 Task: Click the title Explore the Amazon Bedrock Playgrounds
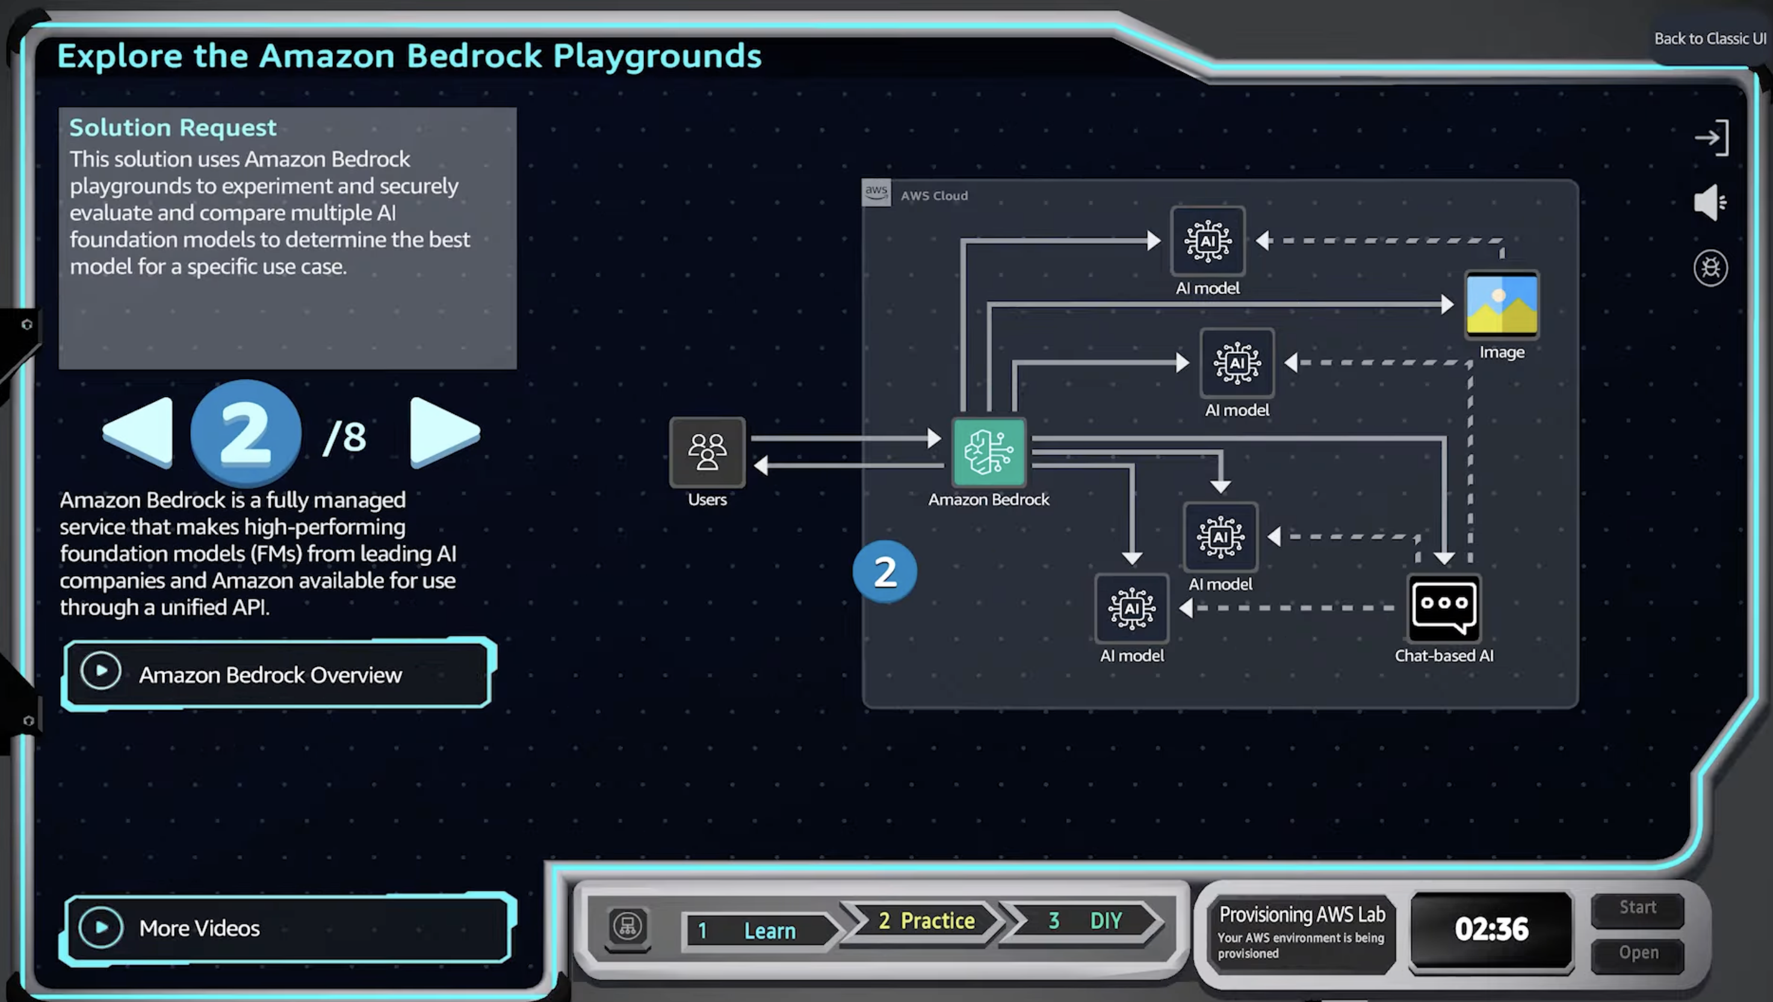pyautogui.click(x=409, y=56)
